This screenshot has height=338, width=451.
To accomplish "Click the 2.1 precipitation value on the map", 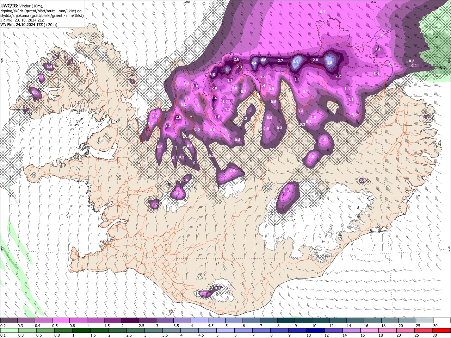I will pyautogui.click(x=297, y=80).
